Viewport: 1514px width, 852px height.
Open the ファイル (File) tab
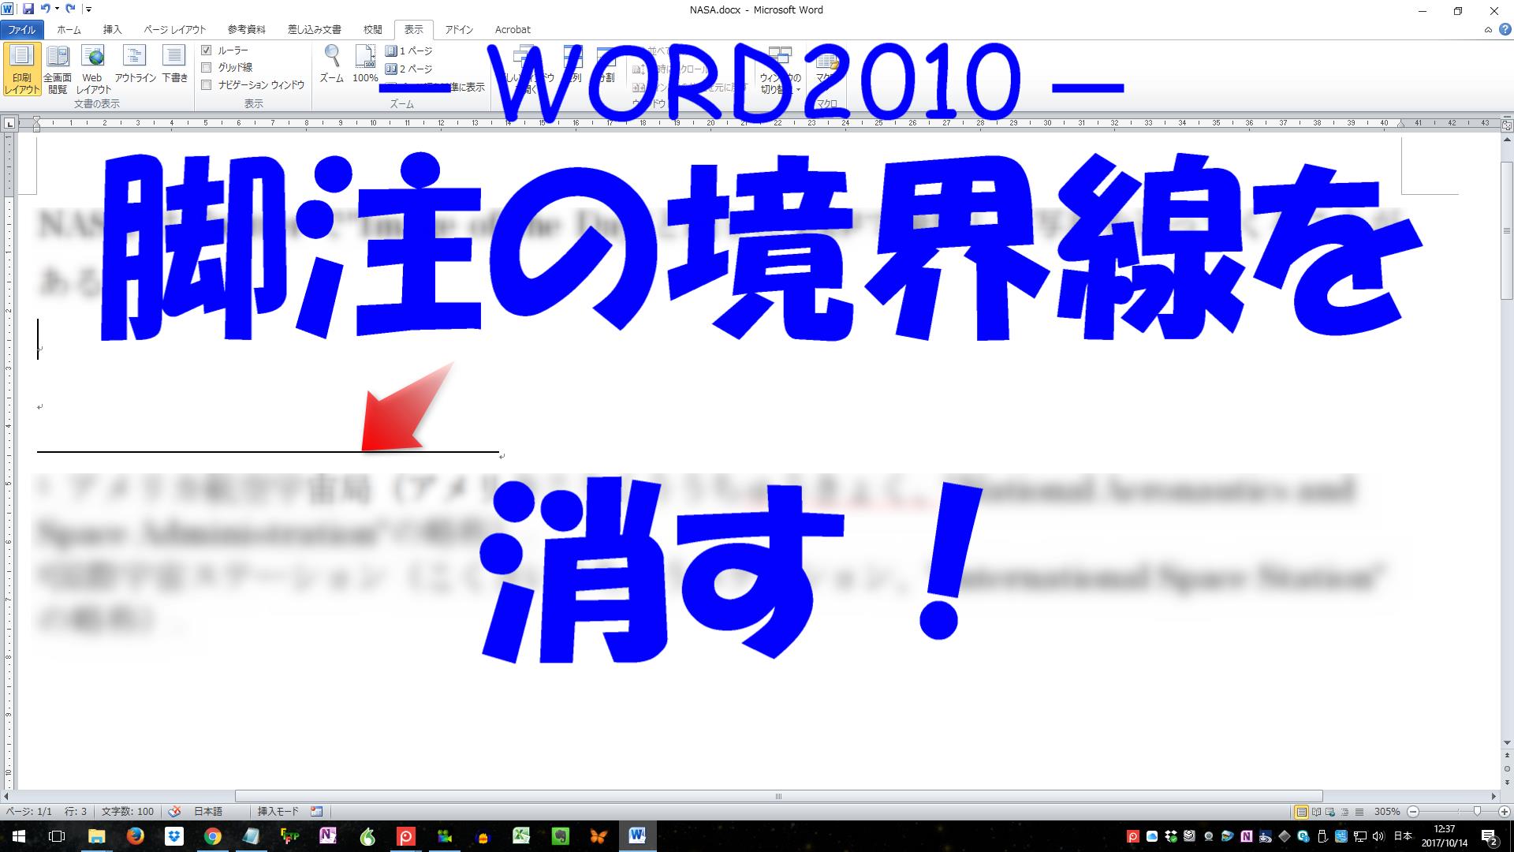pos(22,29)
